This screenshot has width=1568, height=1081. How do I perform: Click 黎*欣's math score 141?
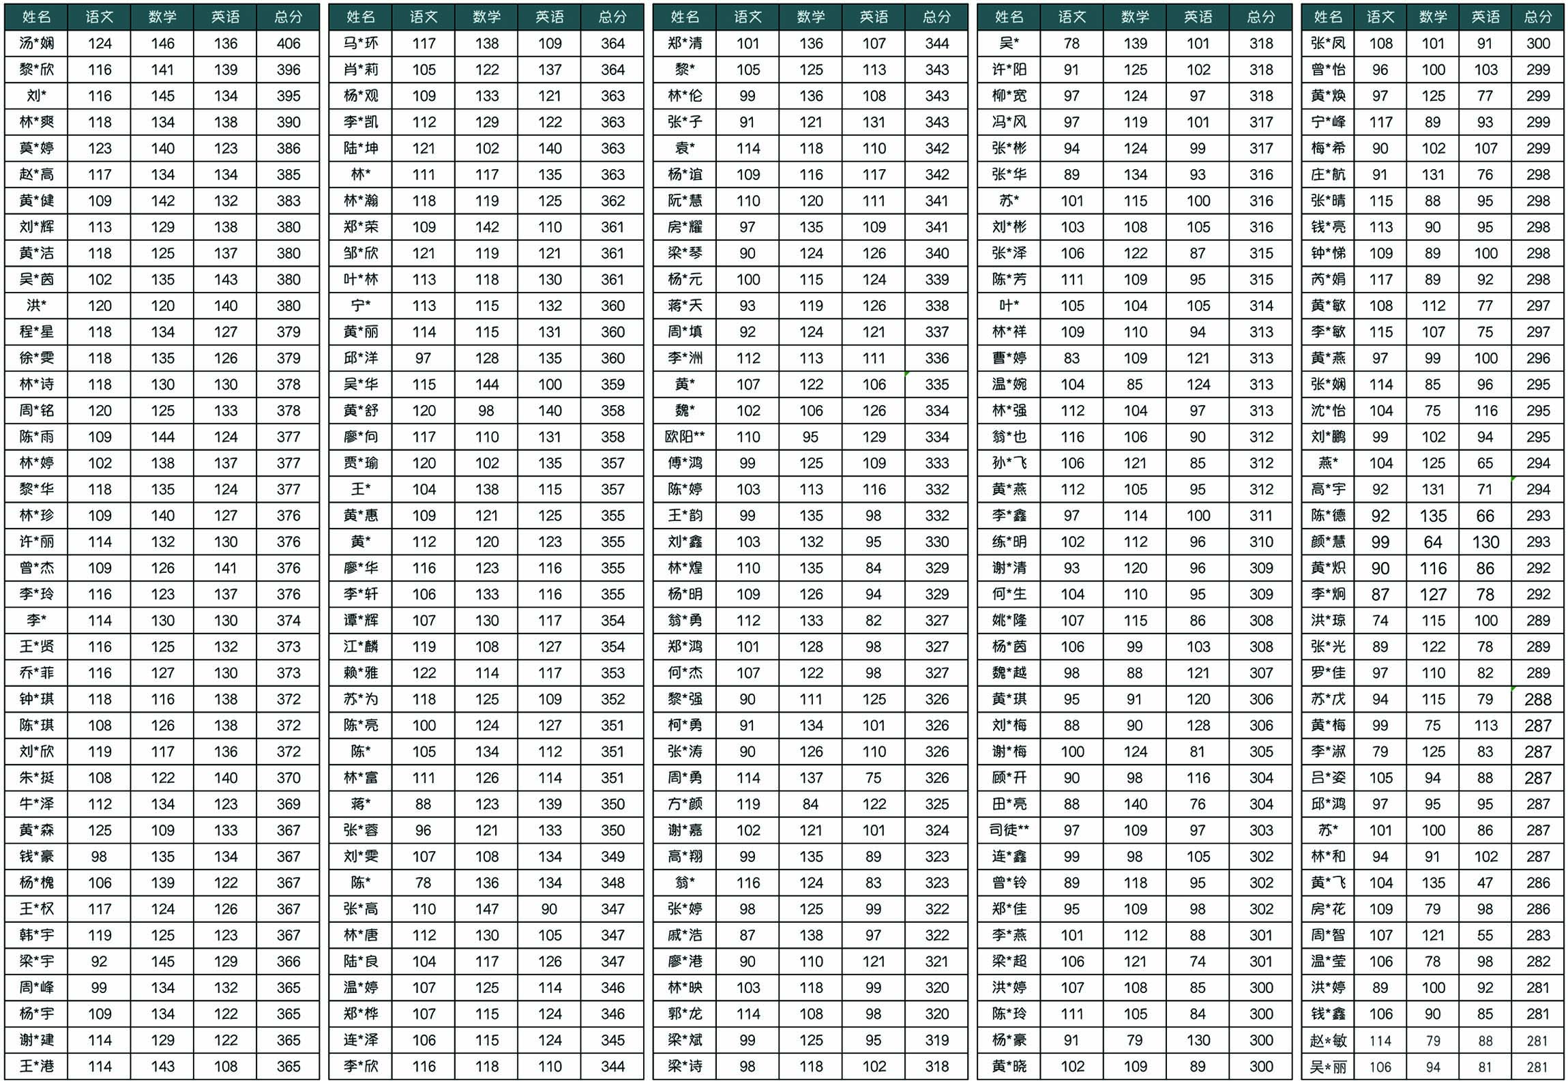(x=162, y=70)
